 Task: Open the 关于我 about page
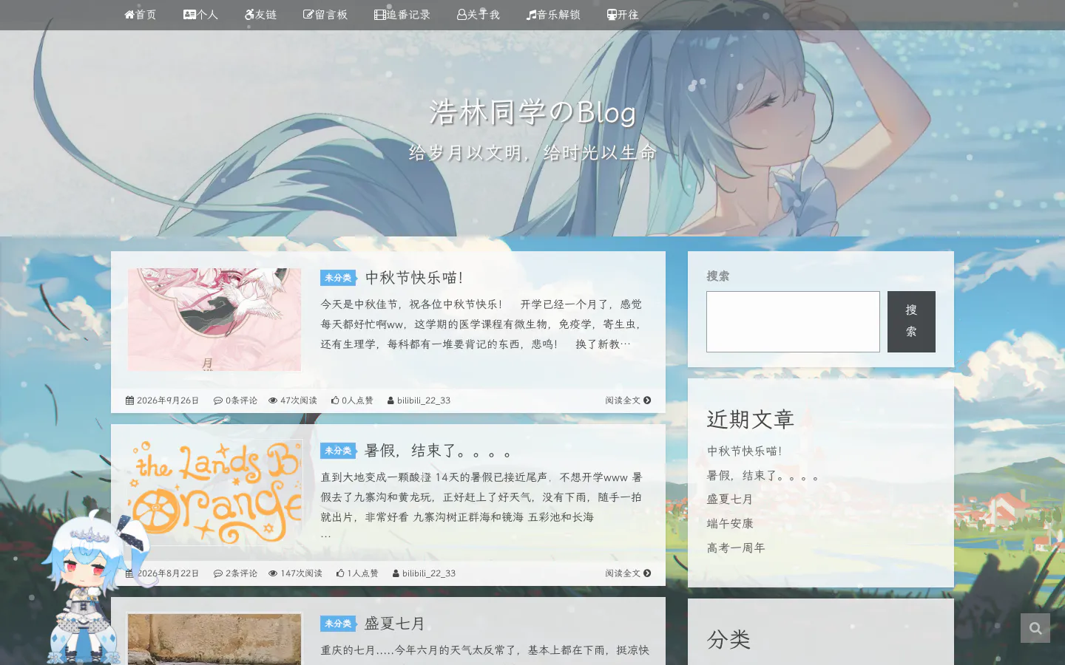coord(479,15)
